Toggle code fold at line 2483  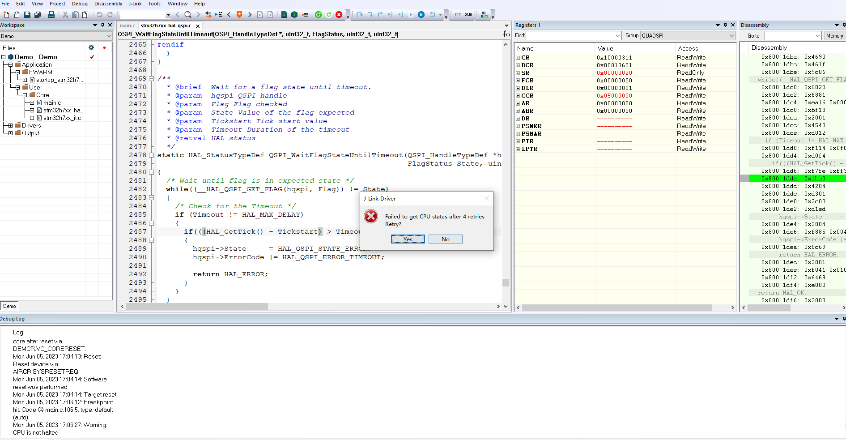click(152, 197)
